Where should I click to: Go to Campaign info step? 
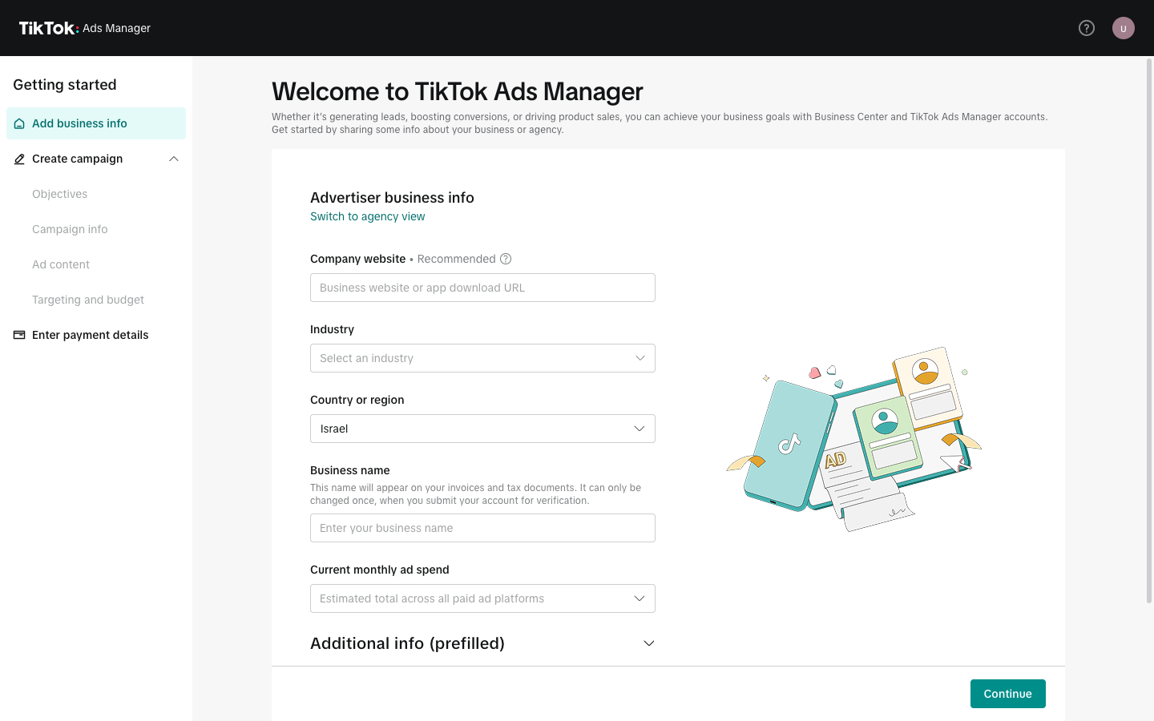(70, 229)
